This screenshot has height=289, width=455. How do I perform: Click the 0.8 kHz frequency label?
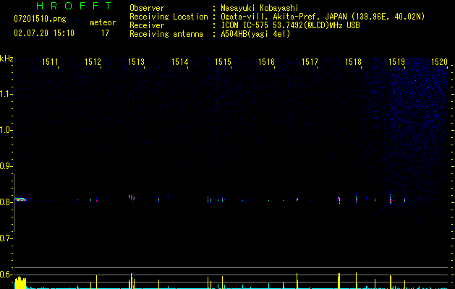5,202
